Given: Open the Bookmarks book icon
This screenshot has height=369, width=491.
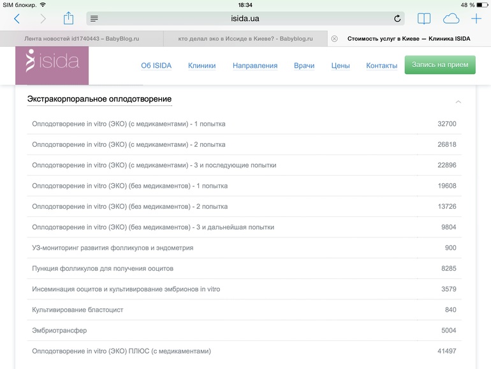Looking at the screenshot, I should point(424,19).
